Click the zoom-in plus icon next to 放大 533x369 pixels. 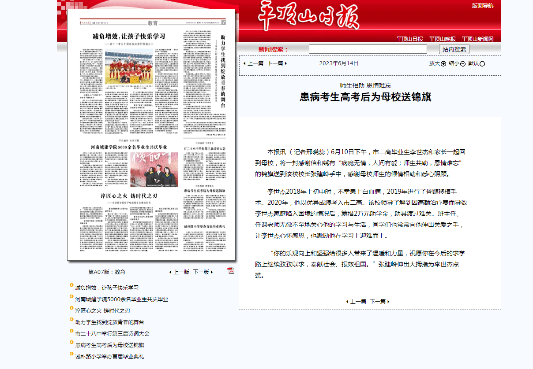coord(443,64)
